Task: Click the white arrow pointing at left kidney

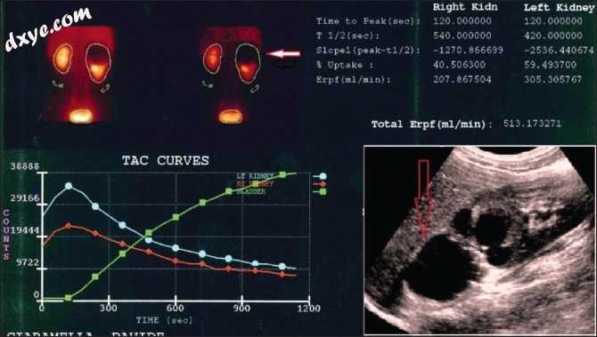Action: [282, 54]
